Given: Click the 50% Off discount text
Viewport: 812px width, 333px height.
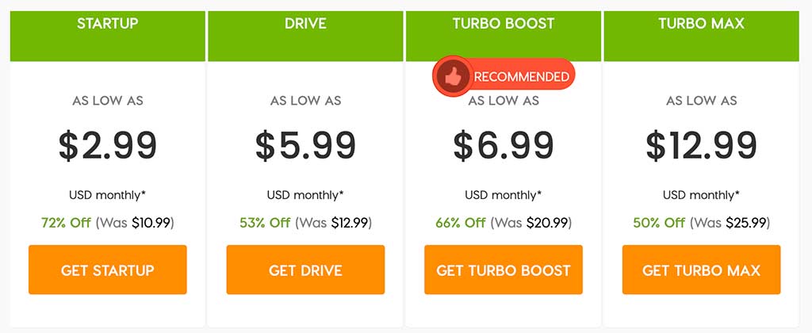Looking at the screenshot, I should click(x=660, y=223).
